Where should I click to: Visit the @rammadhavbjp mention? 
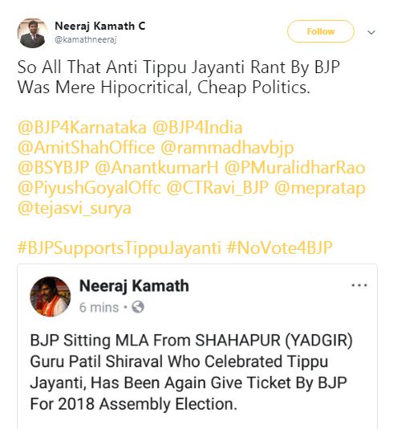click(227, 148)
